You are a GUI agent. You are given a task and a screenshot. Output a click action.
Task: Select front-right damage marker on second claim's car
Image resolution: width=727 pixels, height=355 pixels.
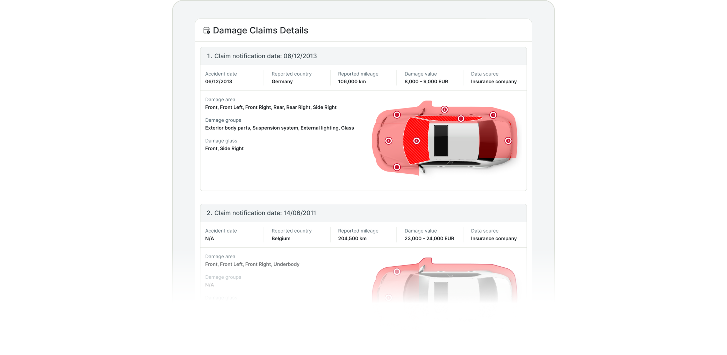(x=397, y=272)
